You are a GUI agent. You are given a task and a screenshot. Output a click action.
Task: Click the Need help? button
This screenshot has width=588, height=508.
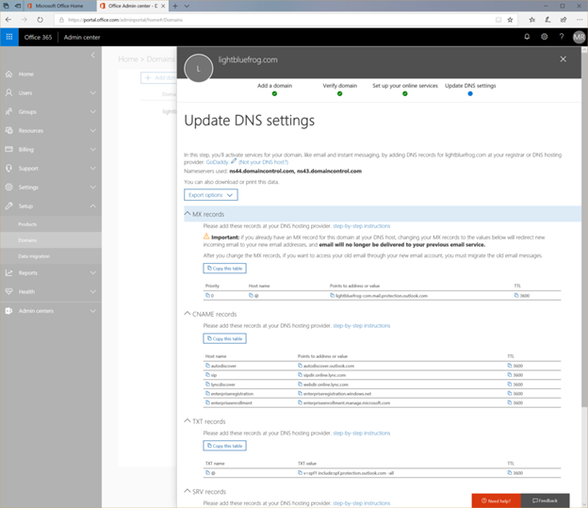(496, 500)
